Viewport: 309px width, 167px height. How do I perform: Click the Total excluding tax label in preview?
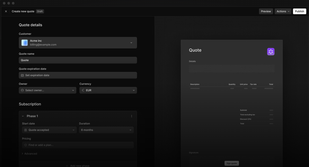[x=248, y=115]
